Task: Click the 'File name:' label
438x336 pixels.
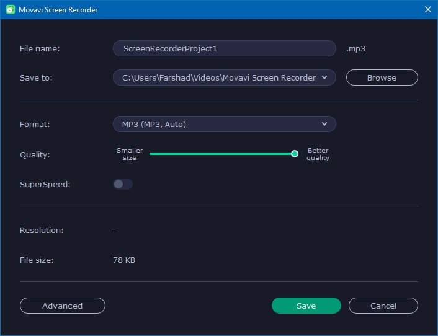Action: click(x=40, y=48)
